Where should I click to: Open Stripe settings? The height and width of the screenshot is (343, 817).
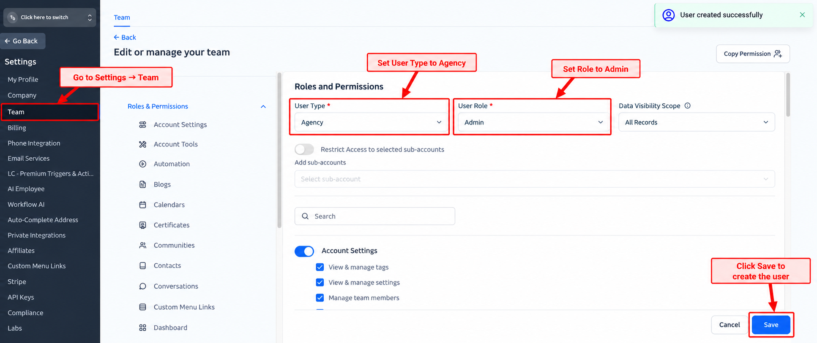(x=17, y=281)
